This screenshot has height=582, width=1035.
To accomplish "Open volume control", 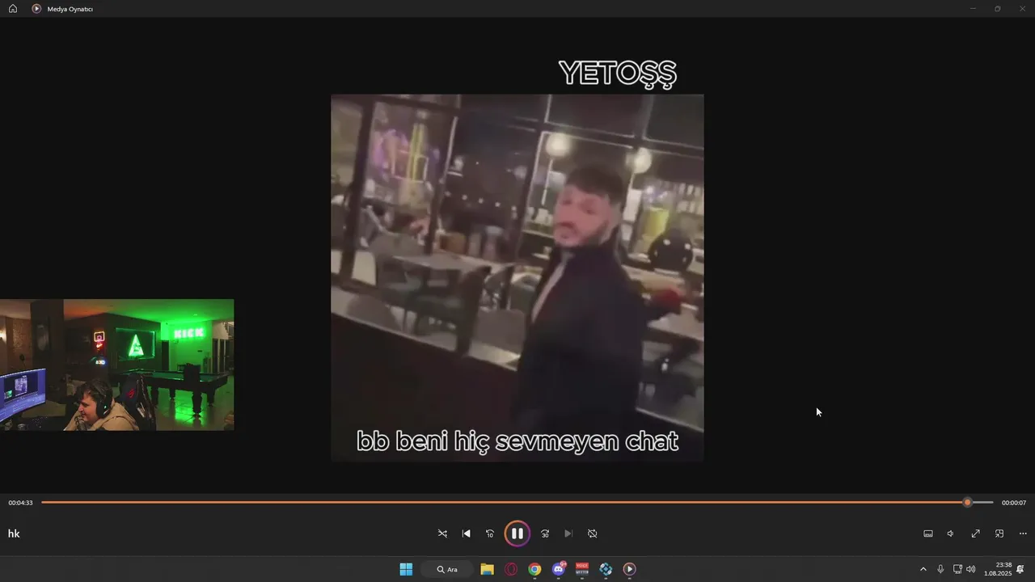I will click(951, 533).
